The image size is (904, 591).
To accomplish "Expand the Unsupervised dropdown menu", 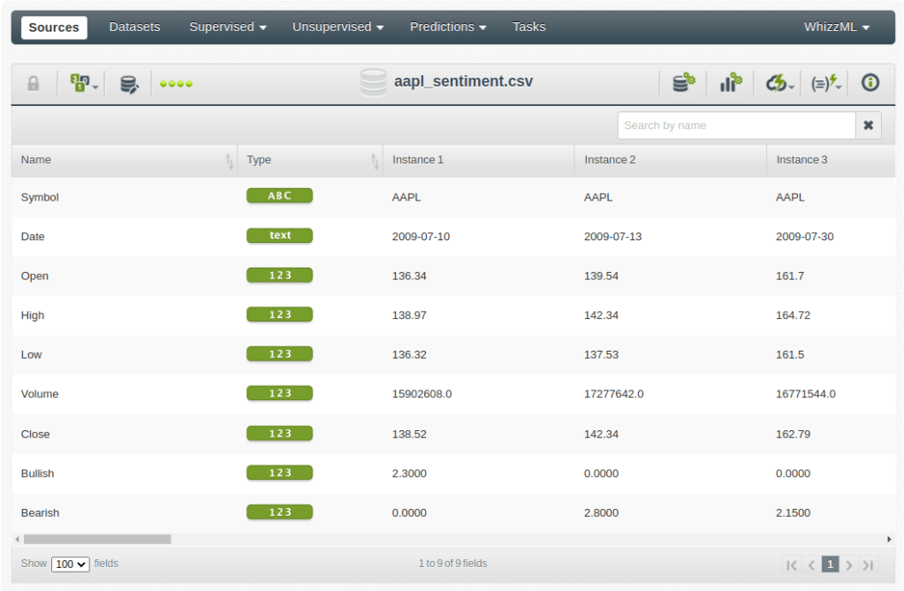I will 338,27.
